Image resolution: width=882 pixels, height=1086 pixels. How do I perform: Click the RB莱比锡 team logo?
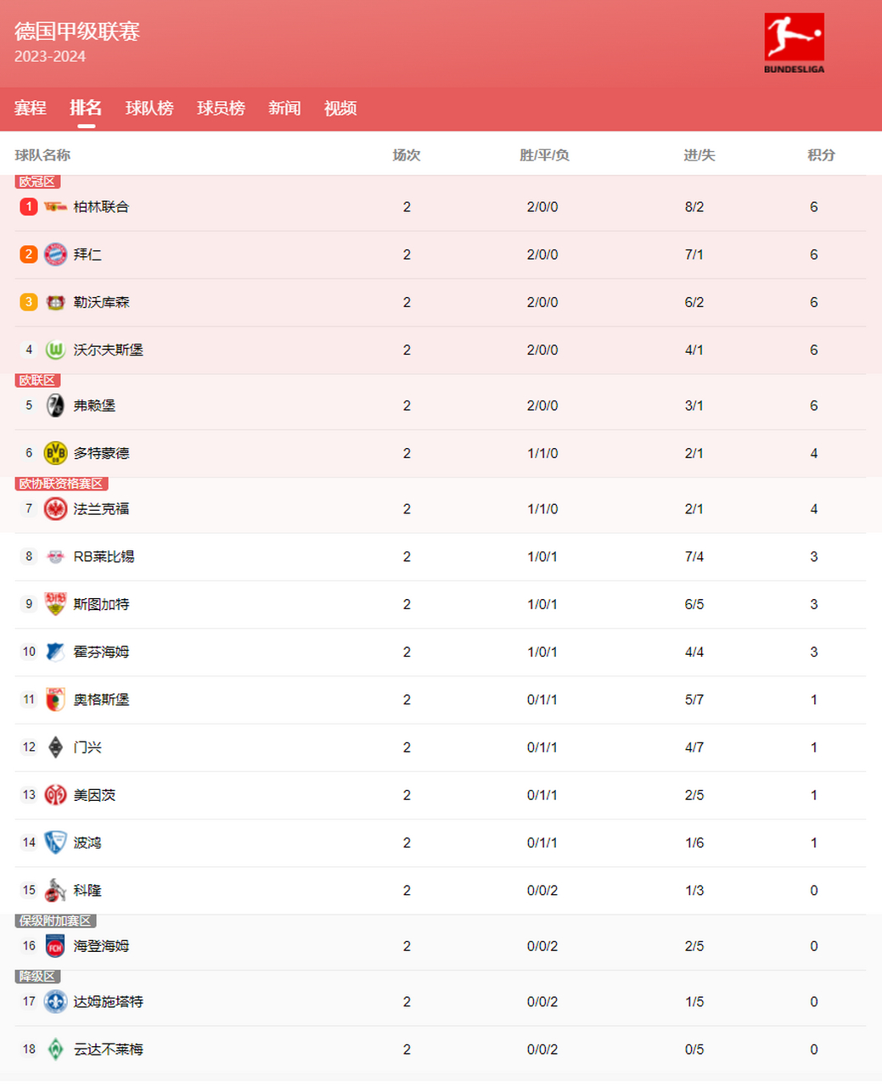[55, 557]
